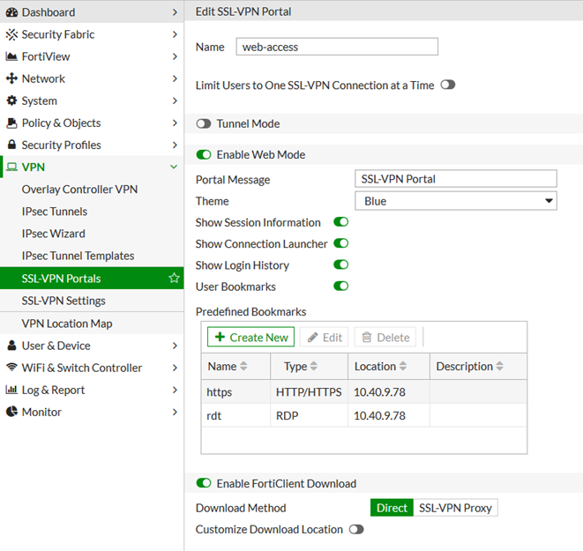Click the Create New bookmark button
583x551 pixels.
coord(251,338)
